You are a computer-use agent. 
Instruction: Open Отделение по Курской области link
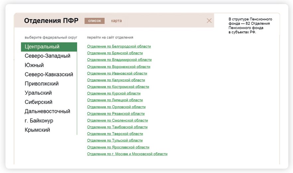[x=114, y=93]
